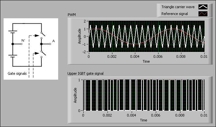216x127 pixels.
Task: Click gate signal graph Amplitude axis label
Action: pos(75,95)
